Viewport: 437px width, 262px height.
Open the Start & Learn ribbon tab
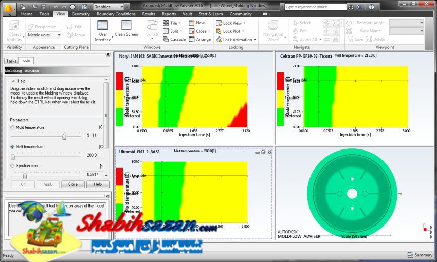tap(211, 14)
